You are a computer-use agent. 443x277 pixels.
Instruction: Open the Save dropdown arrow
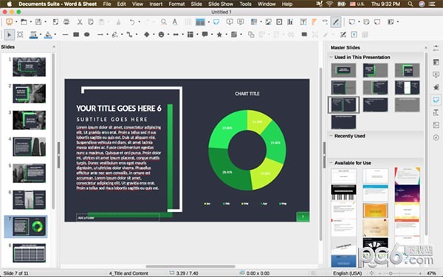45,22
